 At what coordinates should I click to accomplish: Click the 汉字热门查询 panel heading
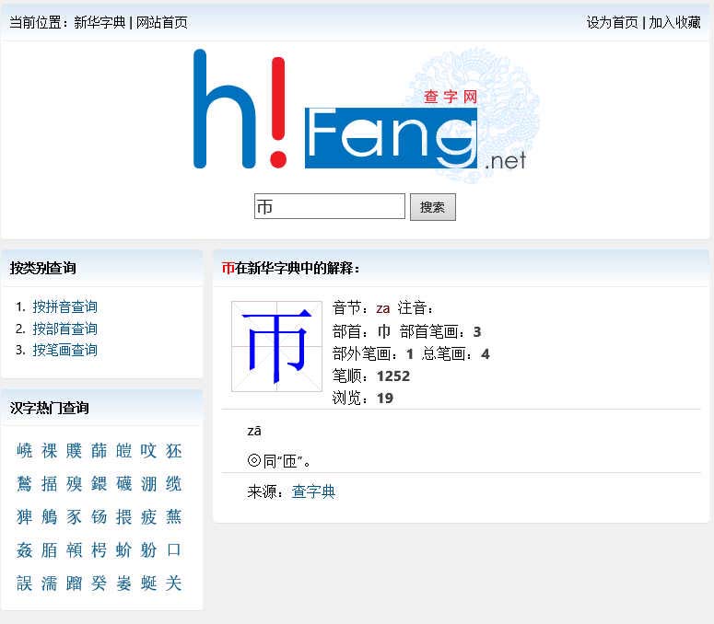click(x=49, y=408)
